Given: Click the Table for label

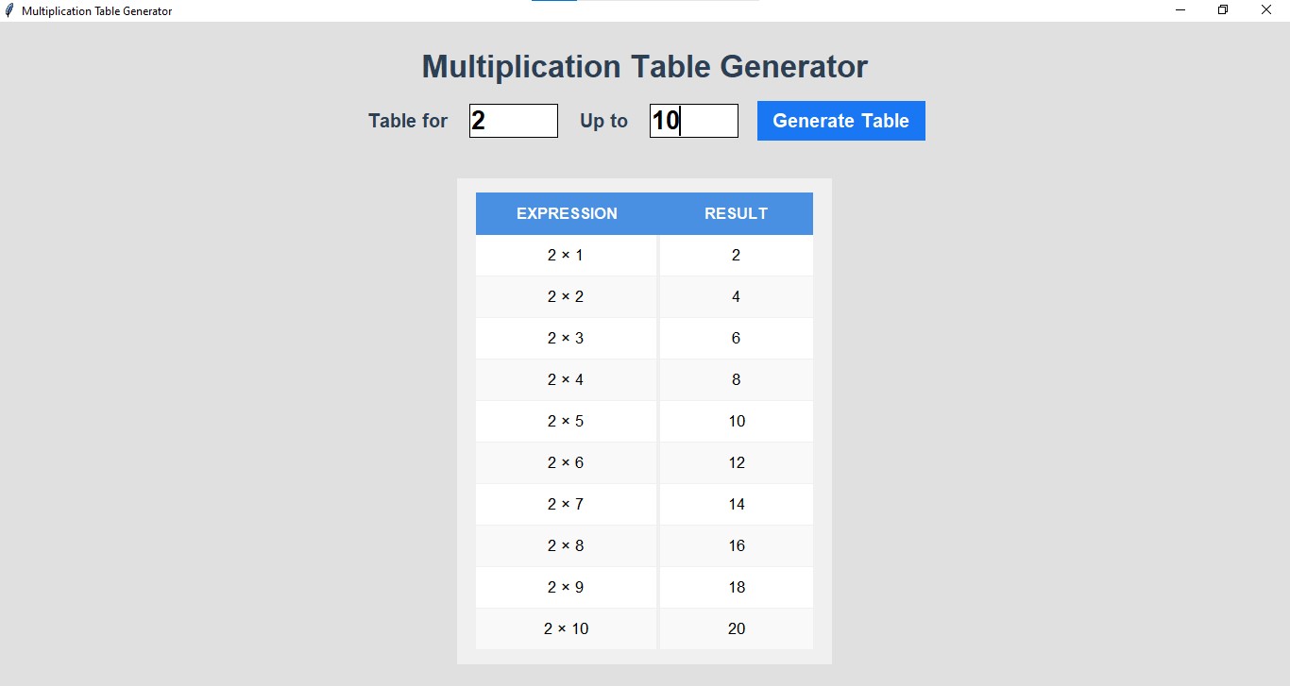Looking at the screenshot, I should click(x=408, y=121).
